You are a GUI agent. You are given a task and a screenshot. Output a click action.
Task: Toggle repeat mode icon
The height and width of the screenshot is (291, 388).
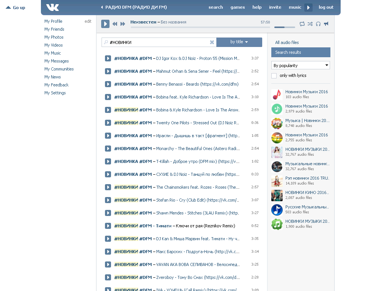(302, 24)
